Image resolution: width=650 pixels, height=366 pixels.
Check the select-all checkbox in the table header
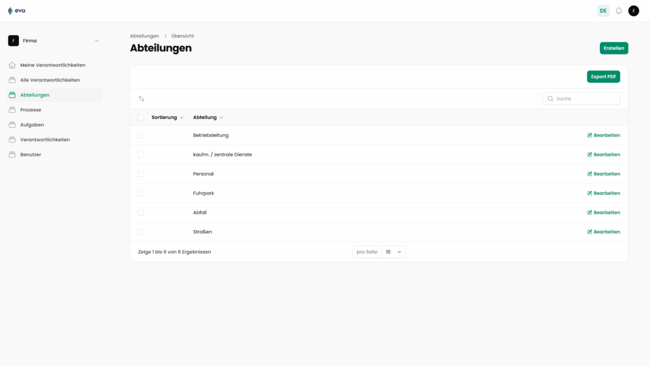point(142,117)
